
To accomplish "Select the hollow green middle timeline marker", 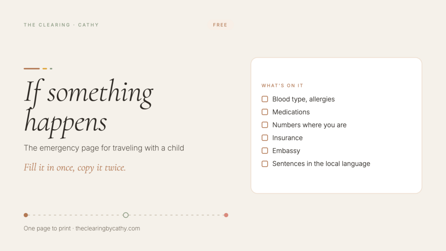I will (126, 215).
